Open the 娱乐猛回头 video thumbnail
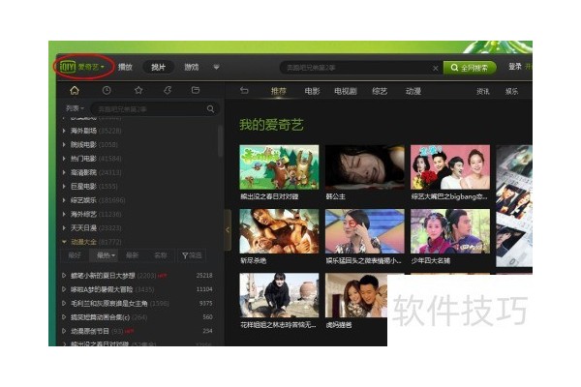The image size is (581, 387). pos(365,231)
